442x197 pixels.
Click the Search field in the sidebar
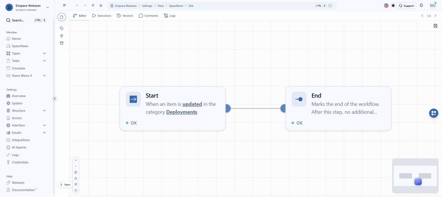coord(26,20)
